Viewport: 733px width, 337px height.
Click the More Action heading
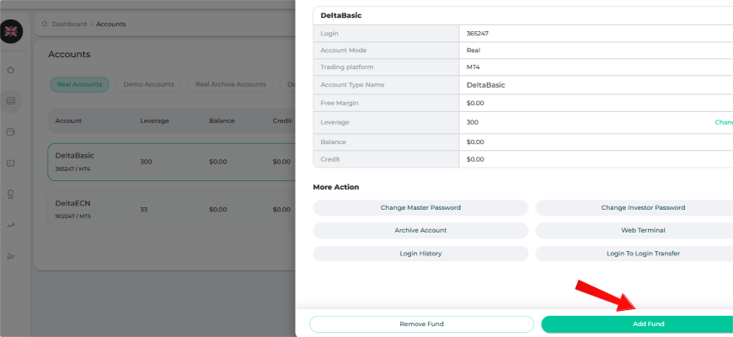pyautogui.click(x=336, y=187)
